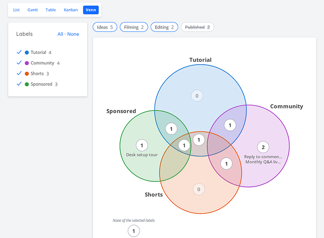The height and width of the screenshot is (238, 324).
Task: Click the orange Shorts color dot
Action: tap(27, 74)
